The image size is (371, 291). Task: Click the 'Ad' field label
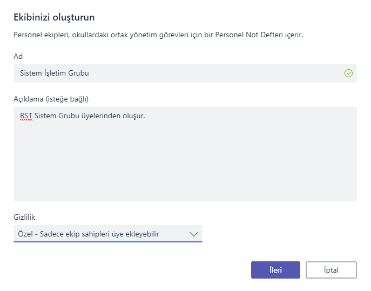[x=18, y=56]
